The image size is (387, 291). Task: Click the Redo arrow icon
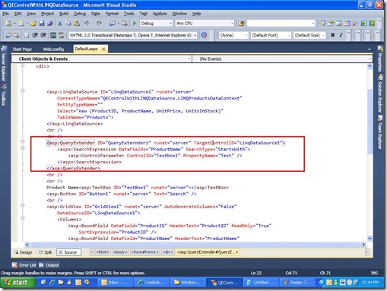(x=99, y=24)
